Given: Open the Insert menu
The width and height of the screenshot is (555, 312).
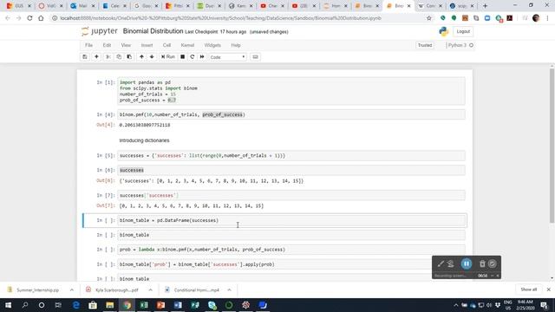Looking at the screenshot, I should click(147, 45).
